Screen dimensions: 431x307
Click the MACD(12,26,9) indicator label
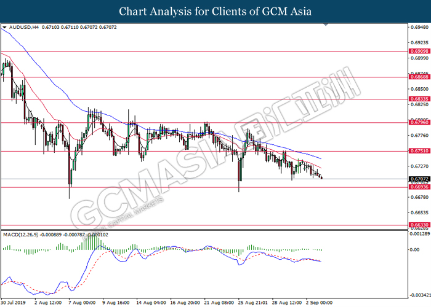pyautogui.click(x=23, y=235)
